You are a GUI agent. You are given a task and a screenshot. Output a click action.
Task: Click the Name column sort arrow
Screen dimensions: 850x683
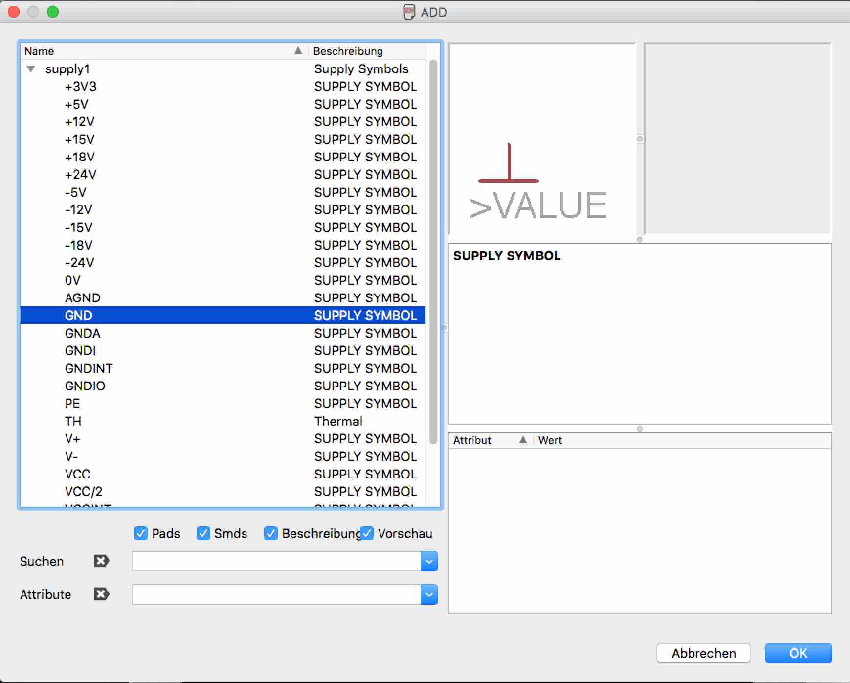[x=298, y=50]
